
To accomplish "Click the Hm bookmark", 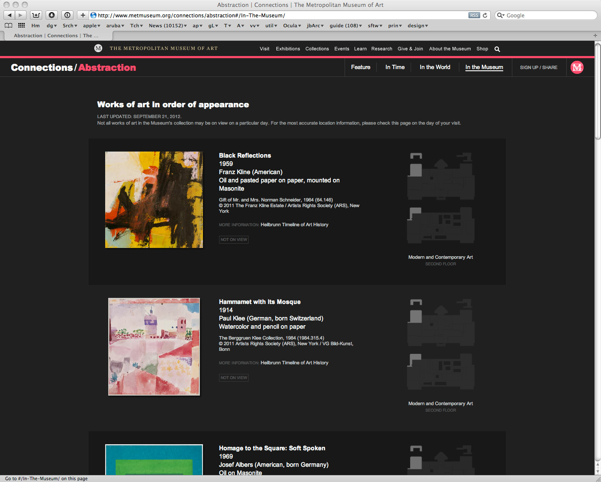I will click(36, 26).
